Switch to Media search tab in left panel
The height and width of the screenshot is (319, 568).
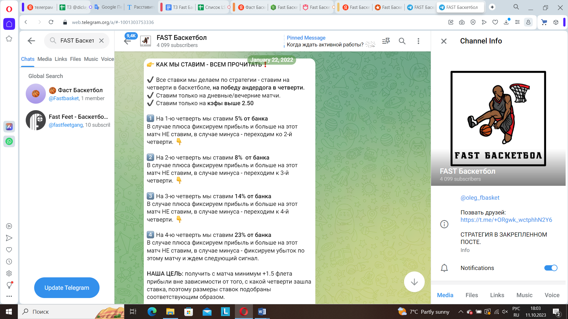point(45,59)
